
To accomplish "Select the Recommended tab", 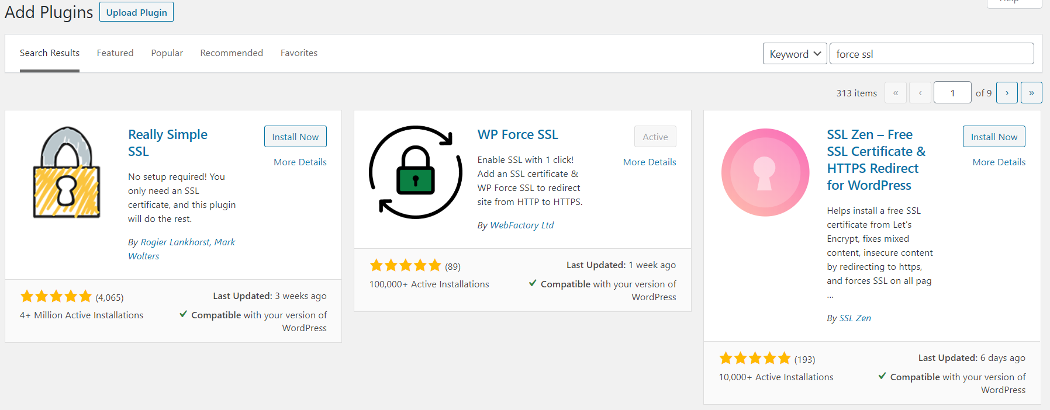I will [x=232, y=53].
